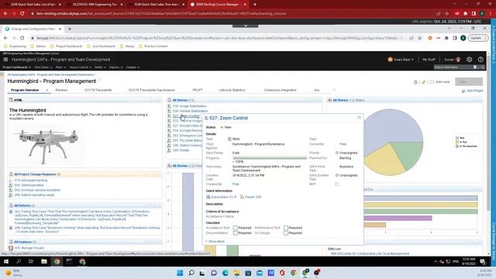
Task: Open Chrome from the inner Windows taskbar
Action: click(x=57, y=262)
